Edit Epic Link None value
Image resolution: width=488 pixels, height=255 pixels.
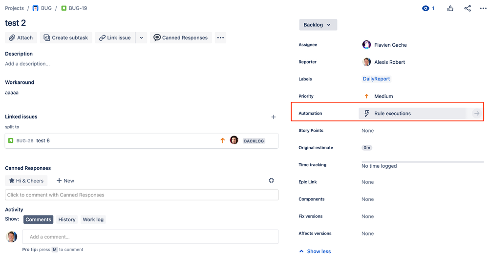pos(367,182)
